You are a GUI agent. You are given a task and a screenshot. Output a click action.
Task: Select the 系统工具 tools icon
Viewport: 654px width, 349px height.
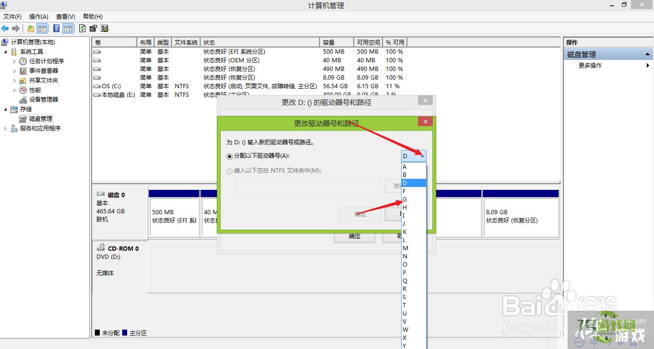point(14,52)
